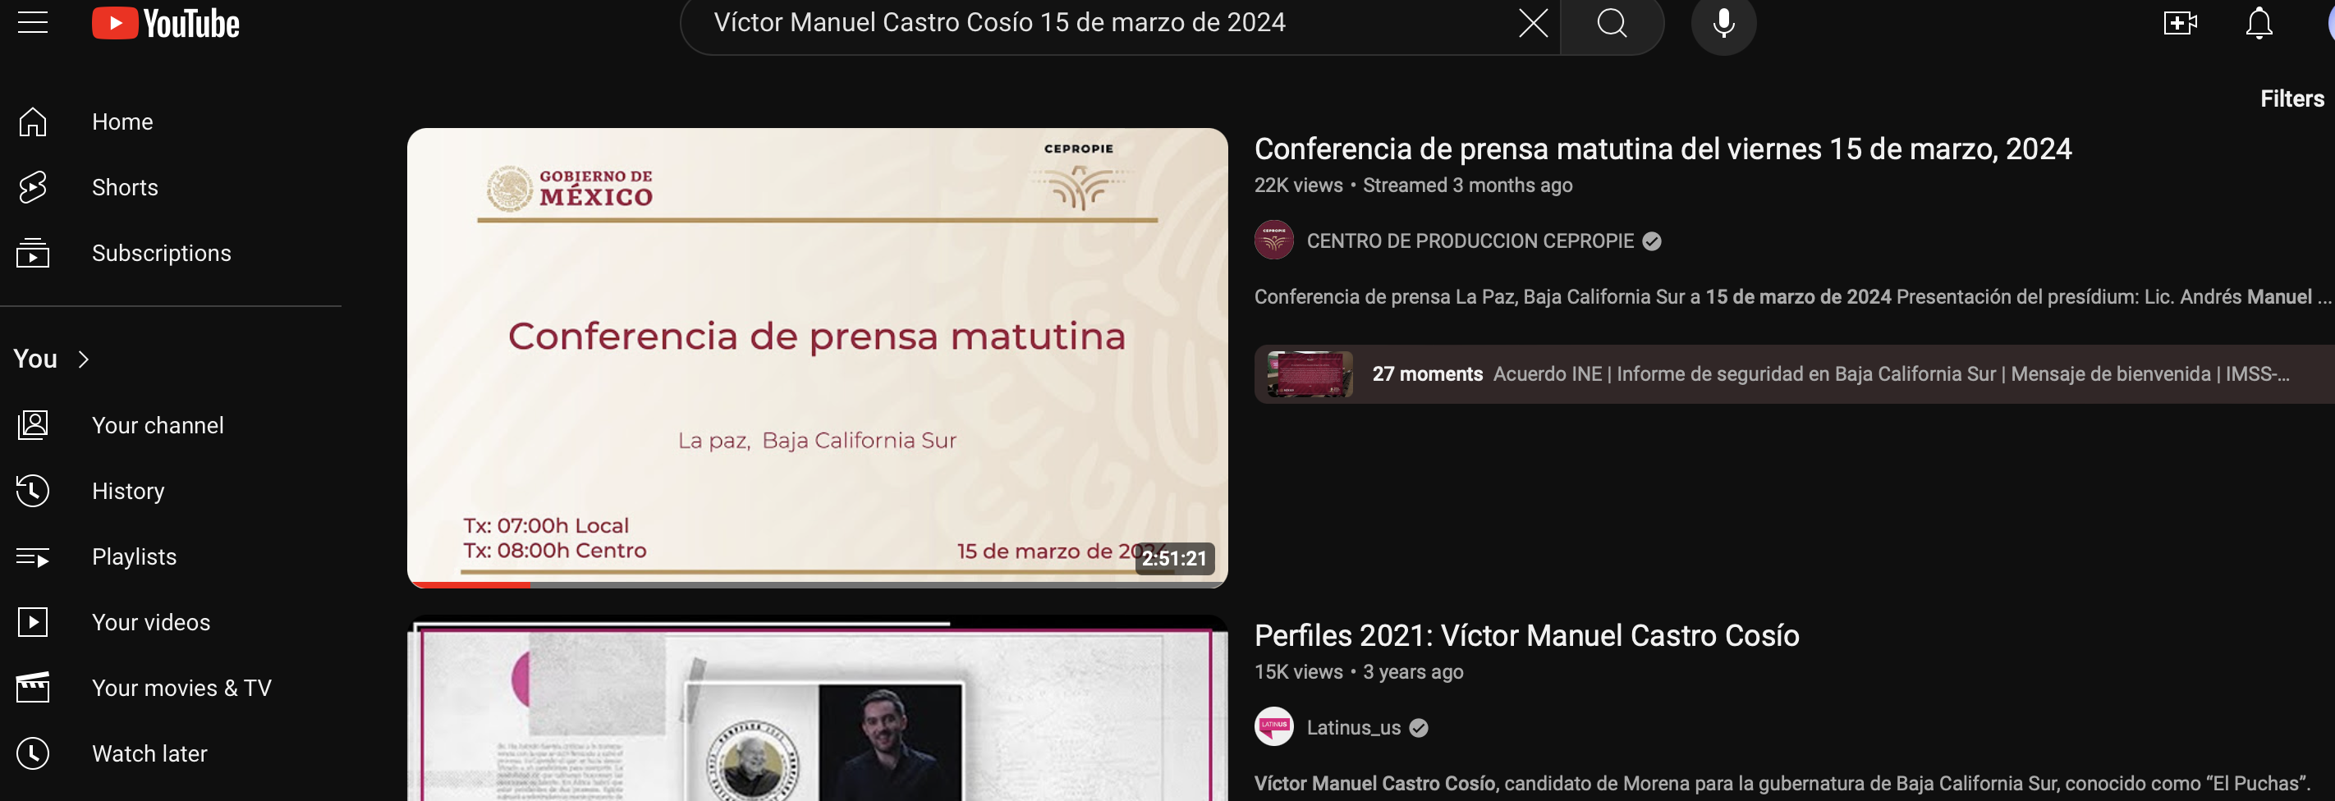This screenshot has width=2335, height=801.
Task: Click the Watch later clock icon
Action: [x=33, y=754]
